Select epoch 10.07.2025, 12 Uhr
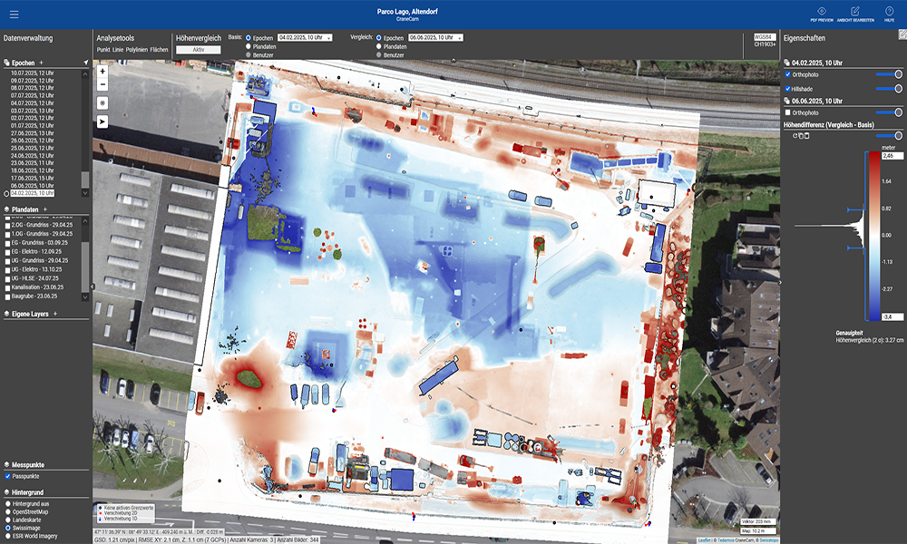The image size is (907, 544). (x=32, y=73)
